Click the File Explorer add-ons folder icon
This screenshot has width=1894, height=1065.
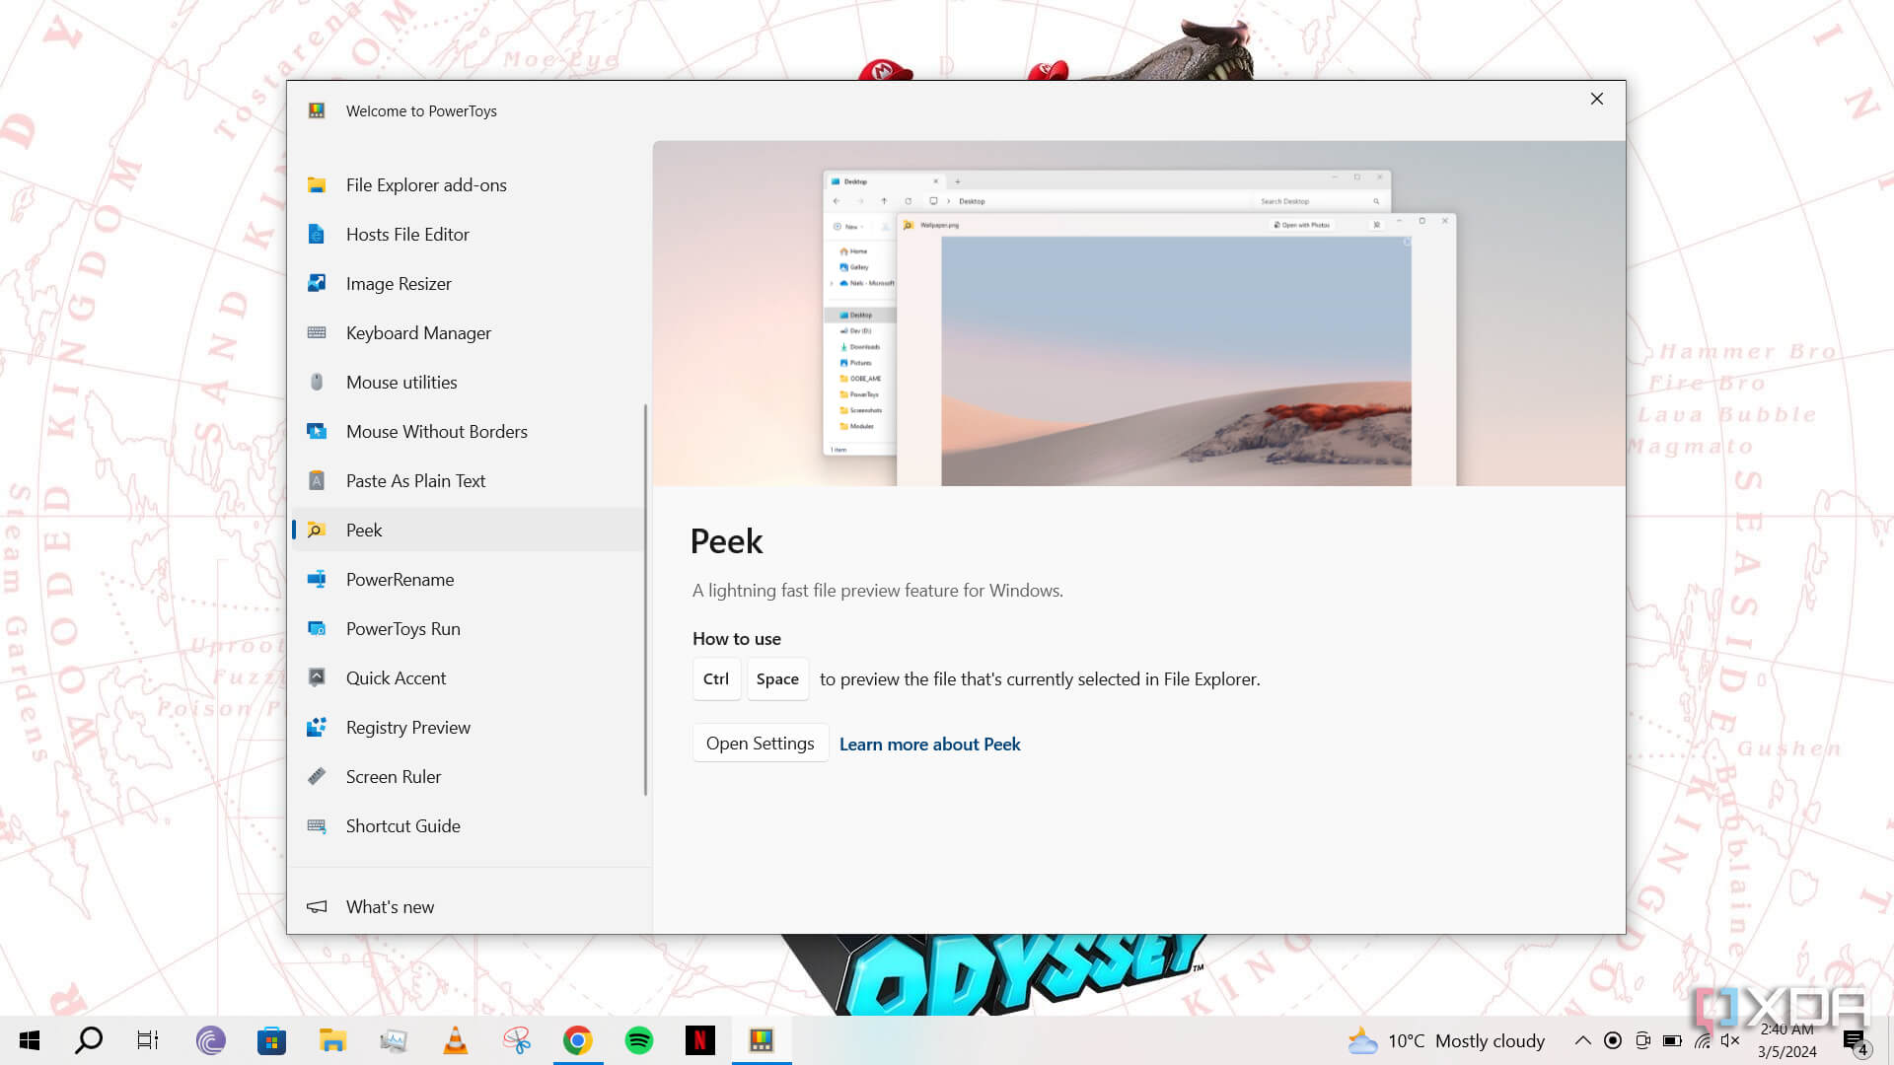click(x=317, y=185)
